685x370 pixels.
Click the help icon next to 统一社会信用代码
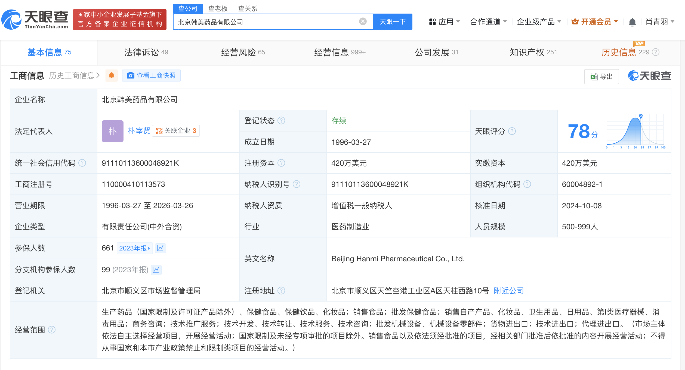82,163
